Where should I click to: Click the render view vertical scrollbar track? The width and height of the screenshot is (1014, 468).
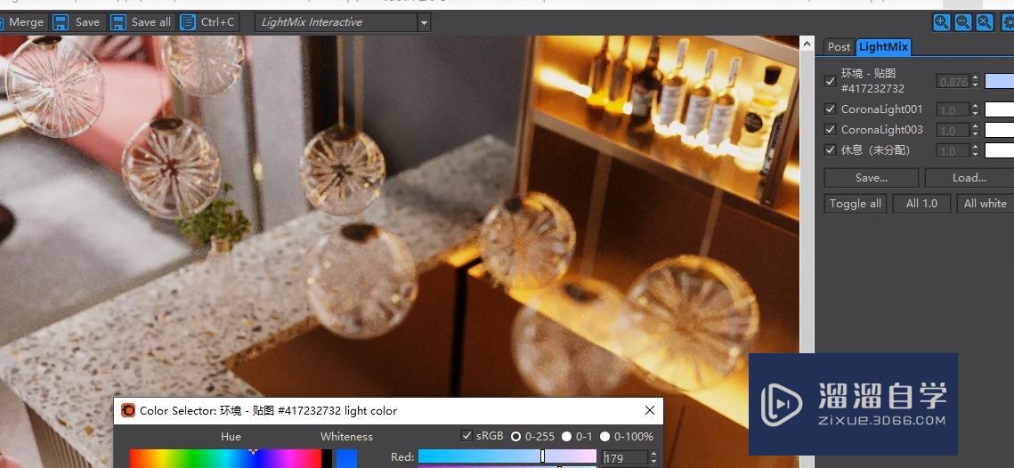point(807,259)
